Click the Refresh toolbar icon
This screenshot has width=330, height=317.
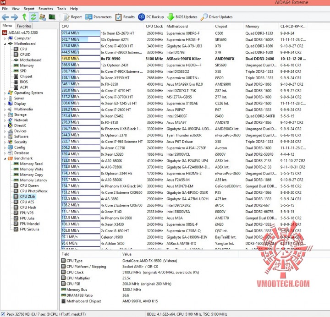click(33, 17)
